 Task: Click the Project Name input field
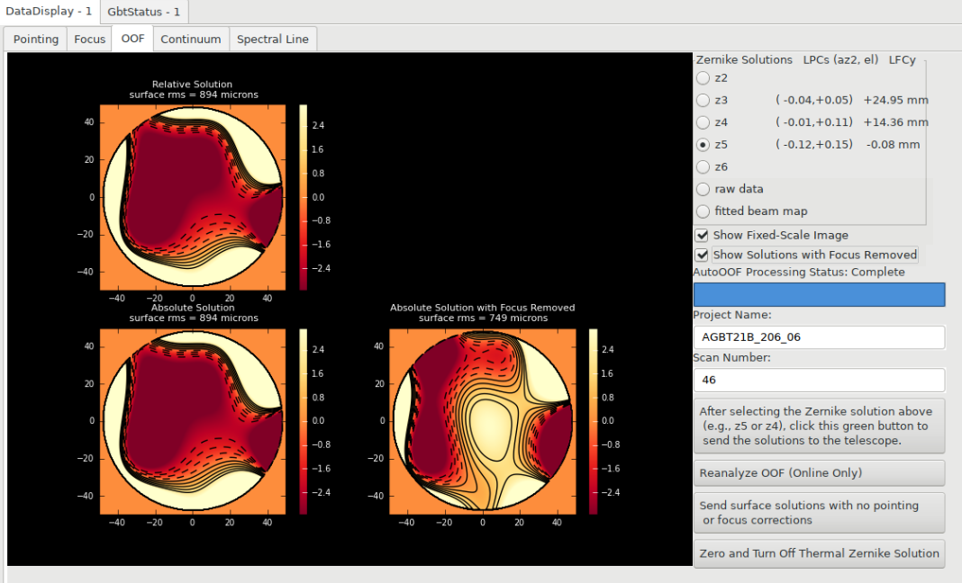coord(819,337)
